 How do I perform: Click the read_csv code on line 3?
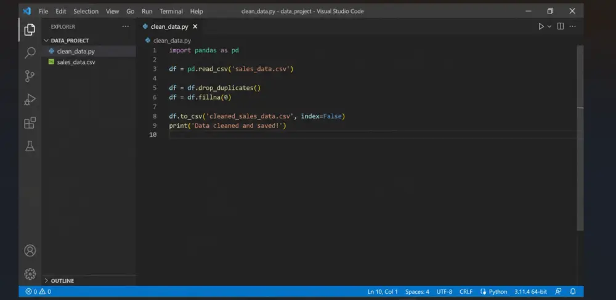(x=240, y=69)
